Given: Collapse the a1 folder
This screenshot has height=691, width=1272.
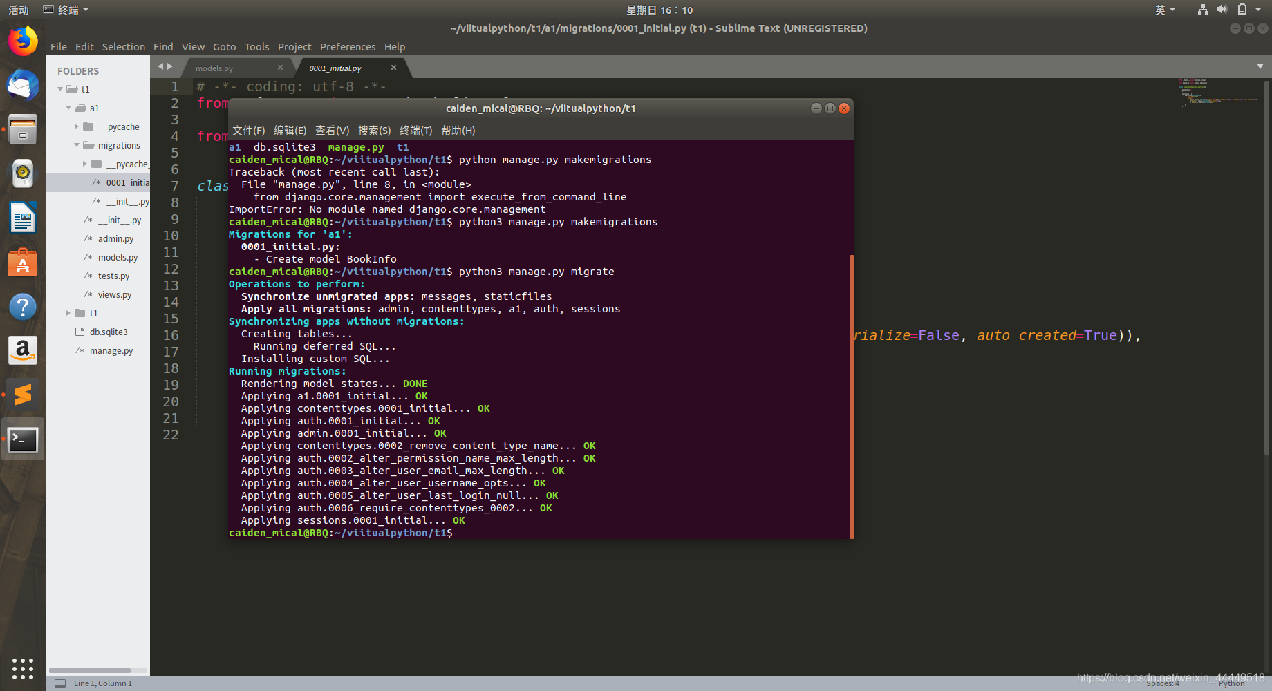Looking at the screenshot, I should pos(68,108).
